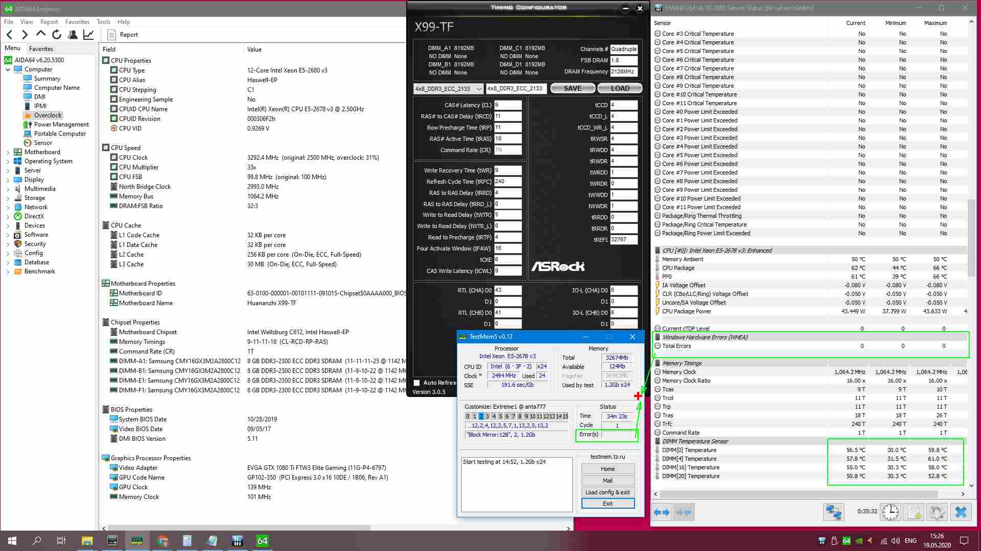Click HWiNFO expand columns arrows icon

[x=662, y=512]
